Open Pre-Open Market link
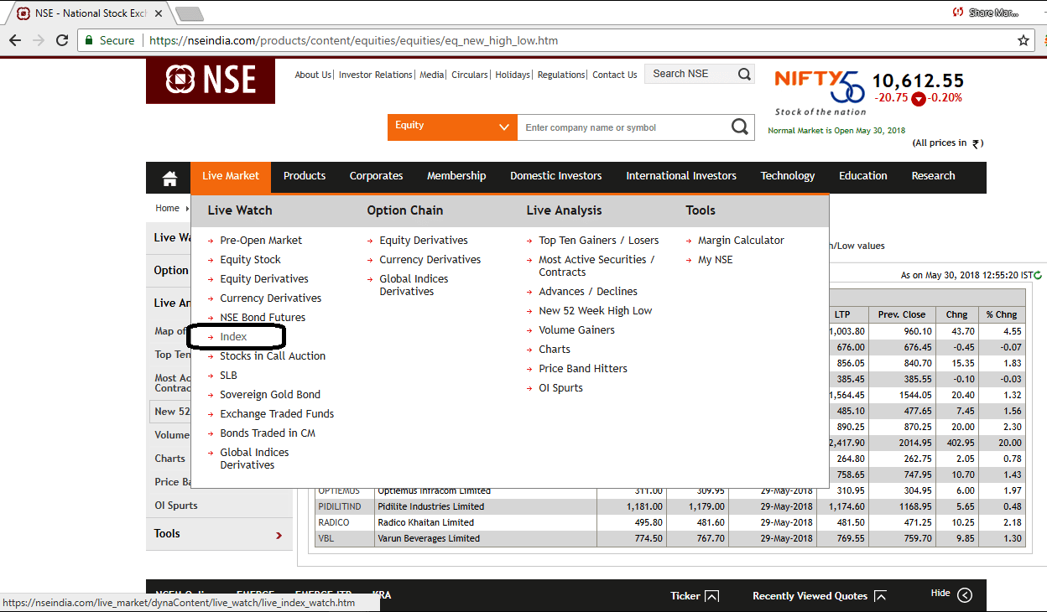Image resolution: width=1047 pixels, height=612 pixels. coord(261,241)
